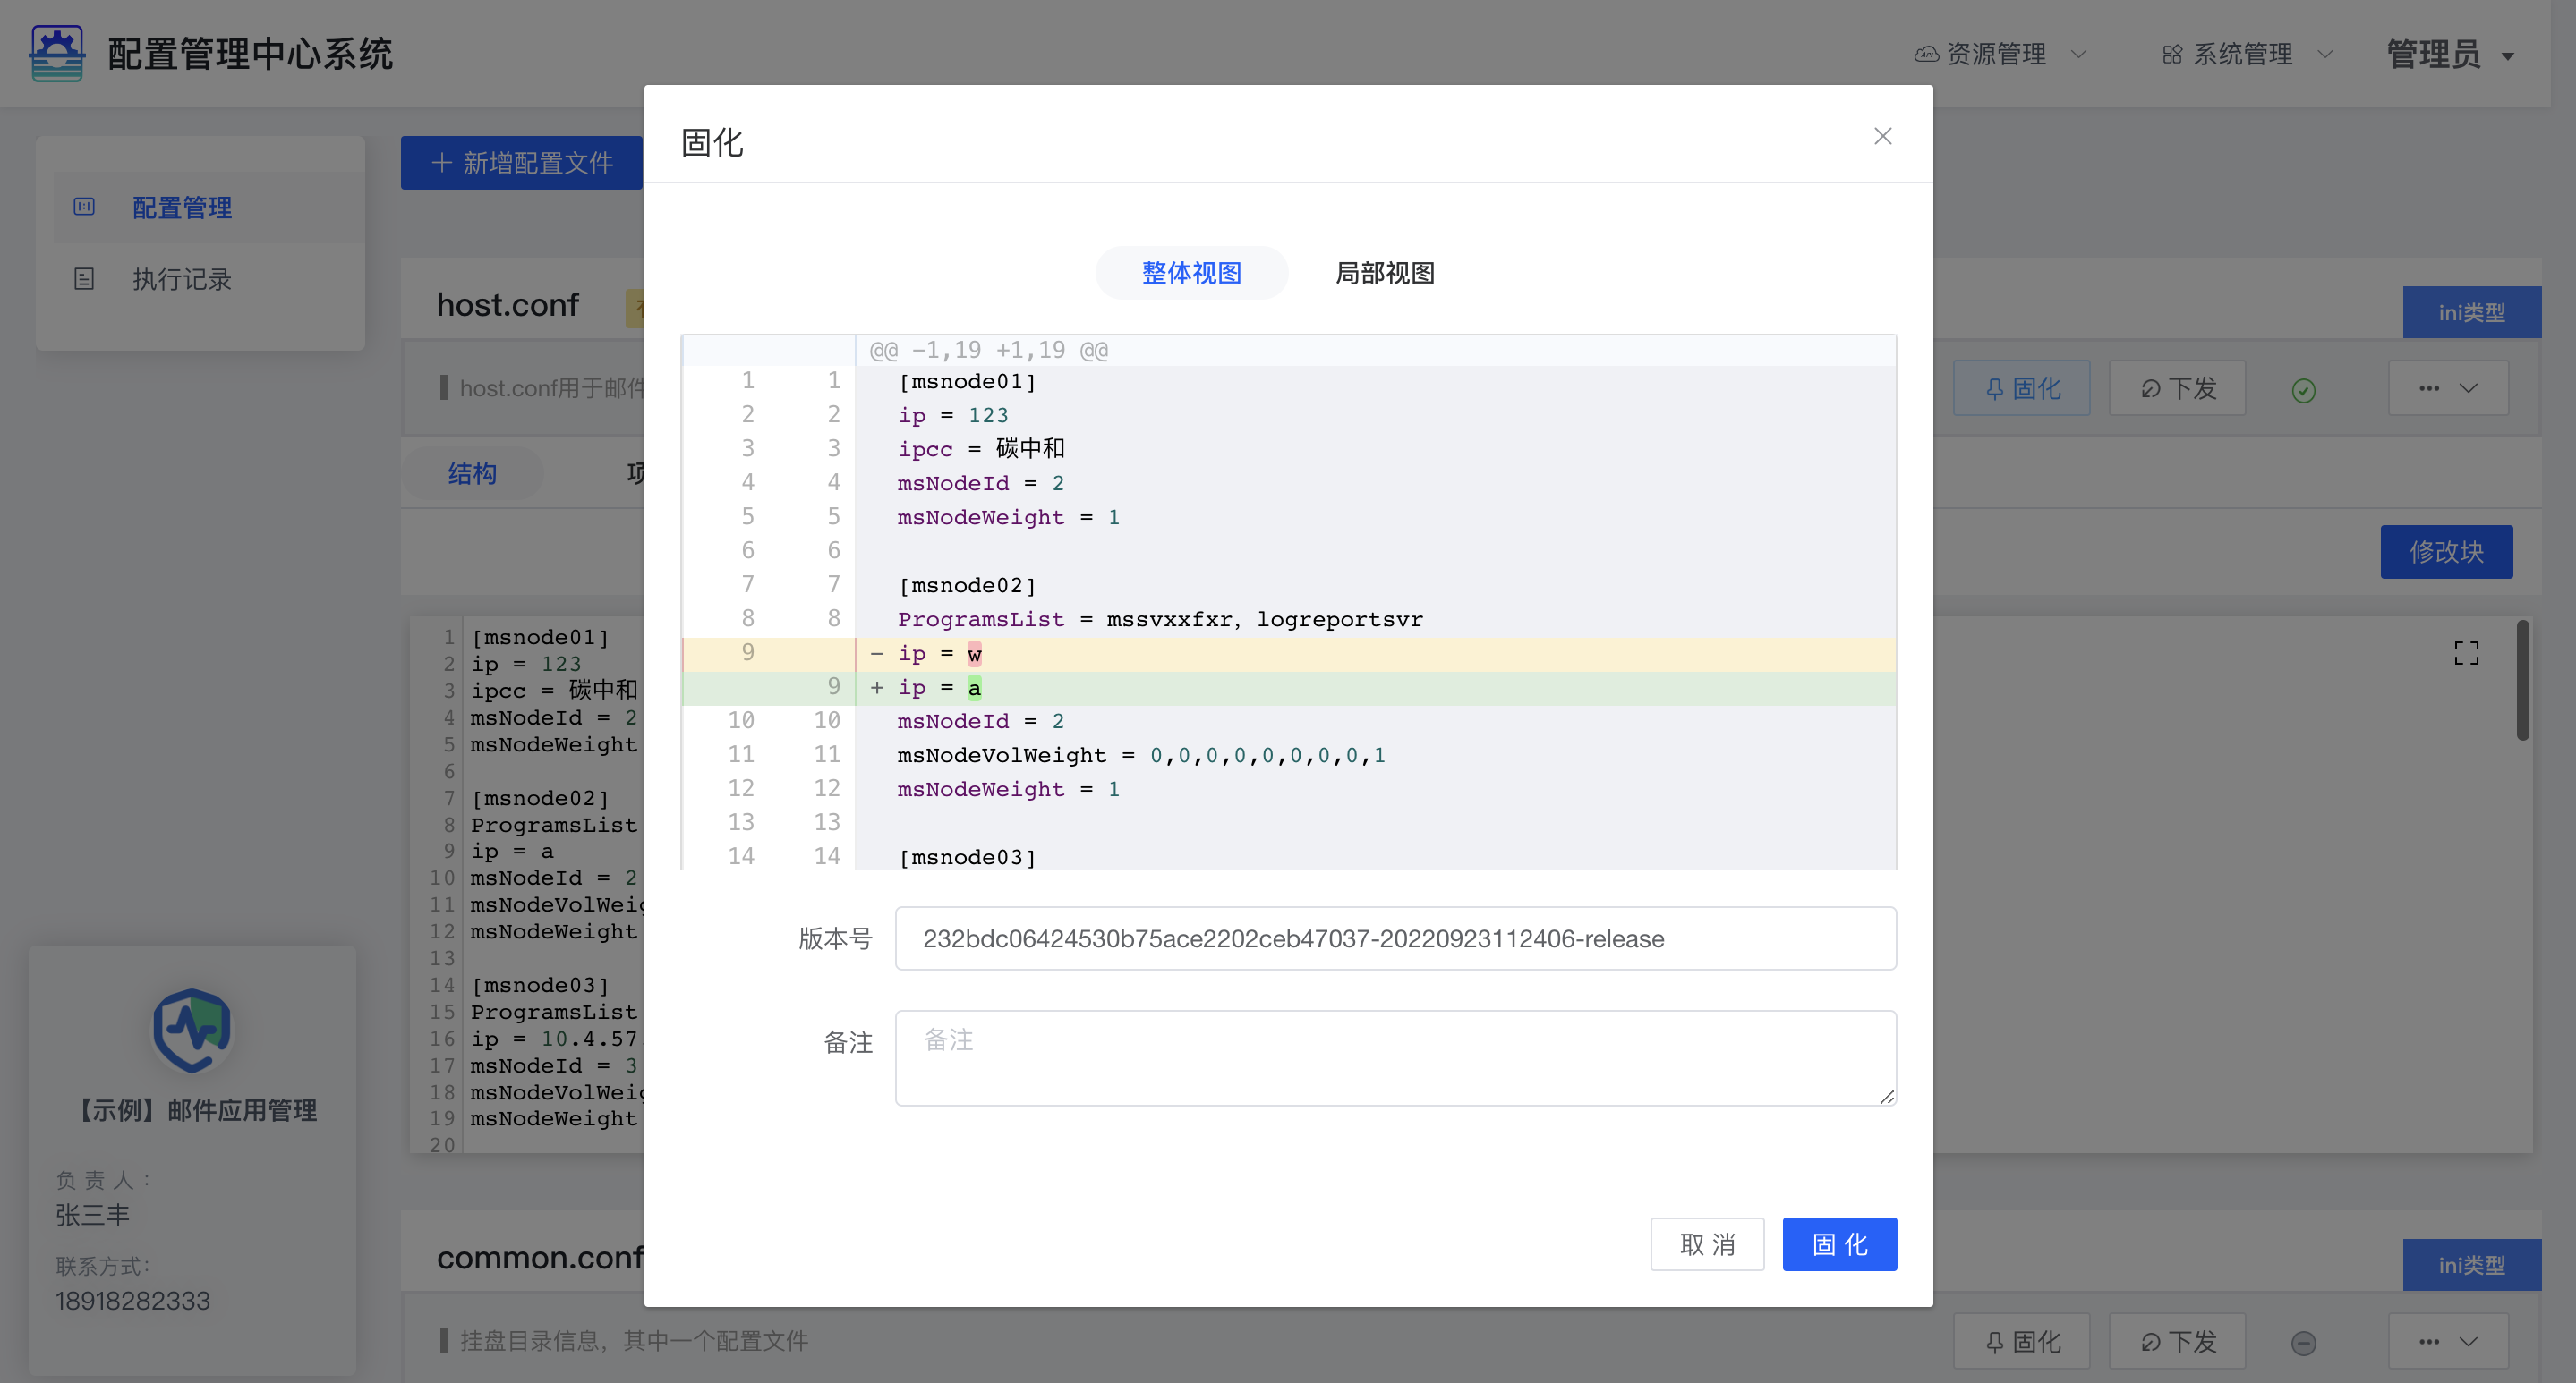Click the 下发 button for host.conf
Image resolution: width=2576 pixels, height=1383 pixels.
point(2177,387)
